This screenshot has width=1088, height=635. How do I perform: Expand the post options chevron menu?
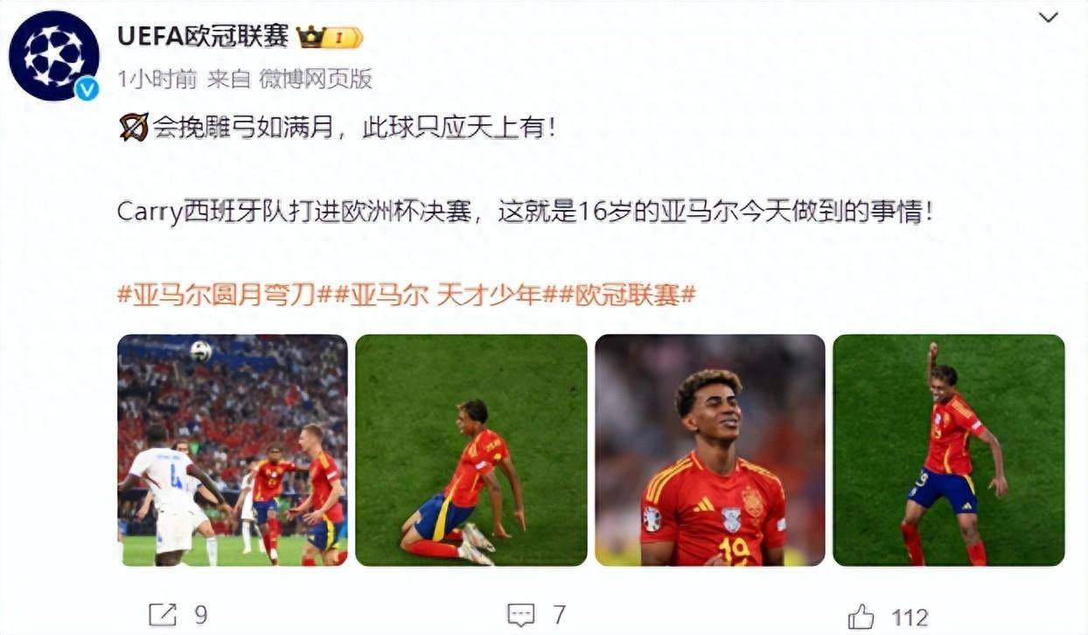(1048, 17)
